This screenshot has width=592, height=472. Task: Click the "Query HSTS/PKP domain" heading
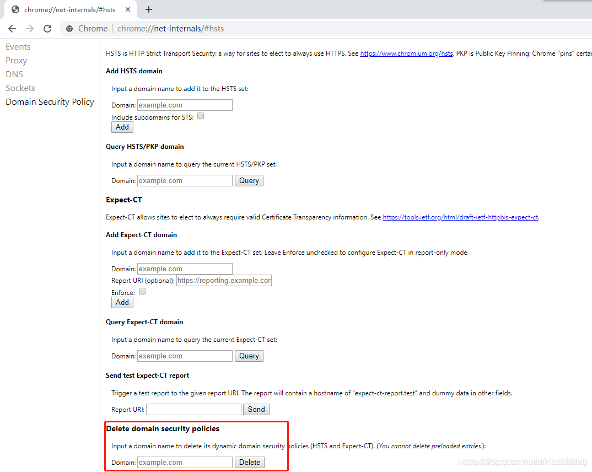(145, 147)
